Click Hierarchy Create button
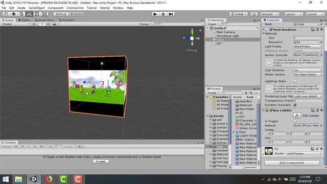 (213, 24)
